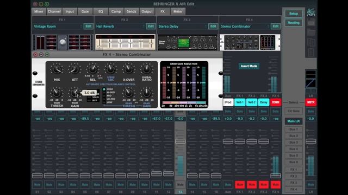Open the dynamics curve thumbnail above LR
The image size is (348, 195).
tap(310, 83)
